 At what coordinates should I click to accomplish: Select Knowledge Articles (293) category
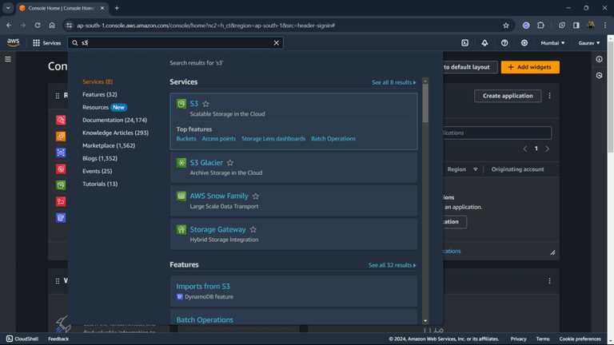coord(115,133)
